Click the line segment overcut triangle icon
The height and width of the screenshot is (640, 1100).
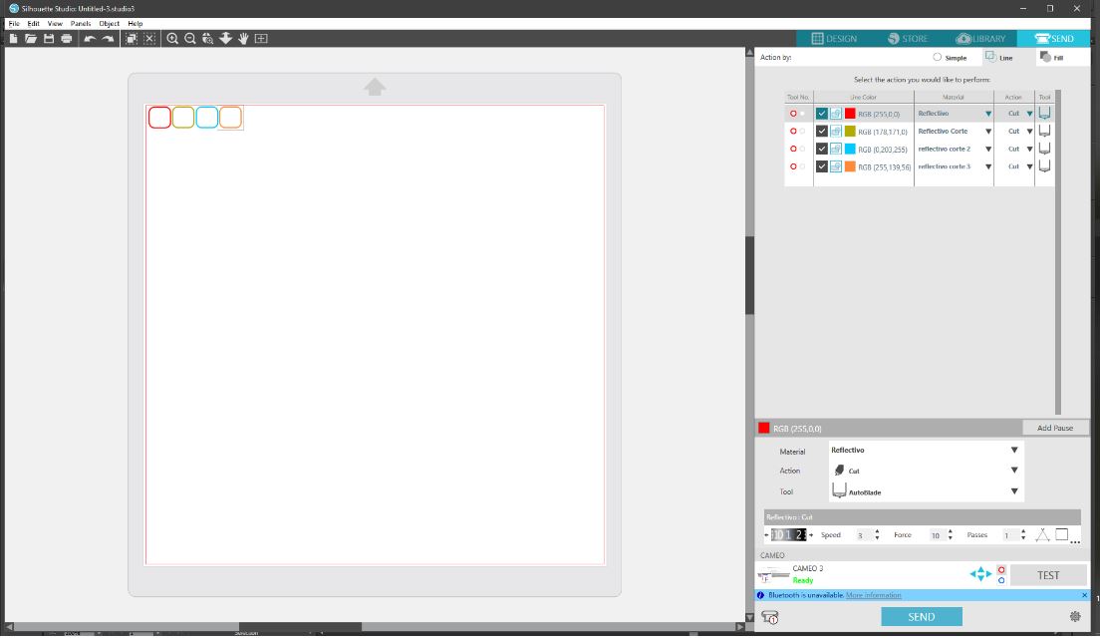point(1042,535)
